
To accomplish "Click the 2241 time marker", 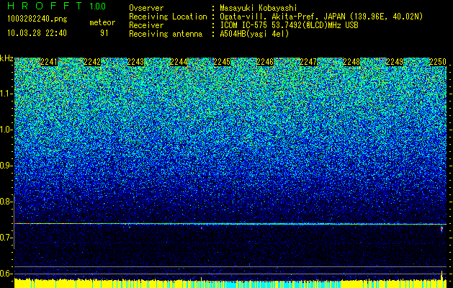I will [49, 62].
